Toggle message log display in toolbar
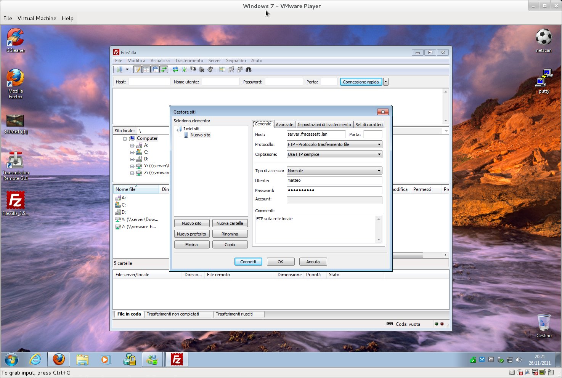Image resolution: width=562 pixels, height=378 pixels. [x=137, y=69]
